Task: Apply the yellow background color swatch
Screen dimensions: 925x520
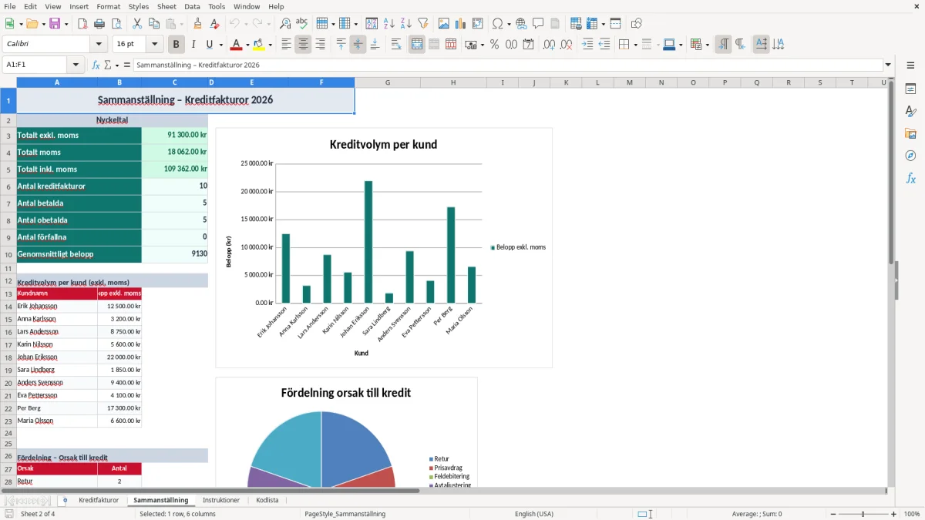Action: click(259, 45)
